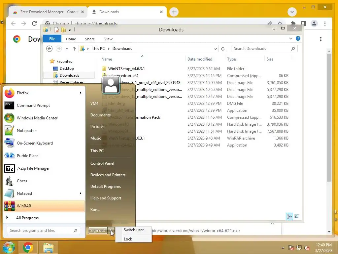Select Switch user from the menu

(134, 230)
